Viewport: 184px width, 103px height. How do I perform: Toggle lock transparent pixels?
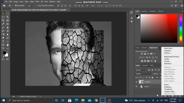[141, 78]
